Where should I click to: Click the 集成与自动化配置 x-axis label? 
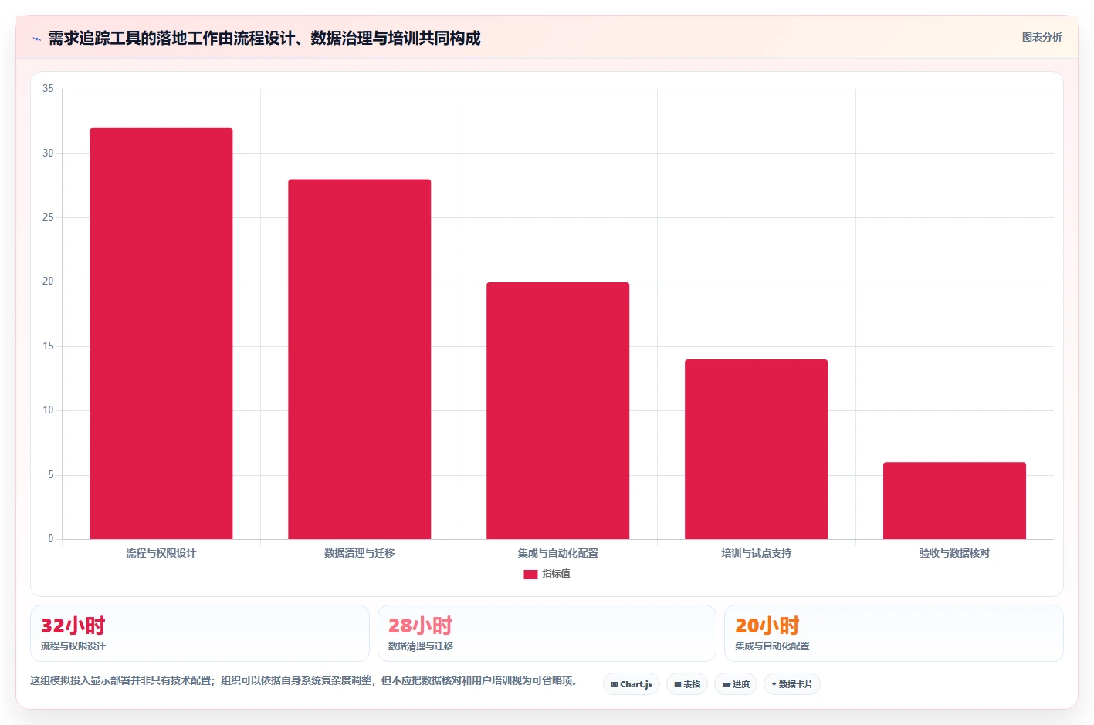click(x=558, y=553)
